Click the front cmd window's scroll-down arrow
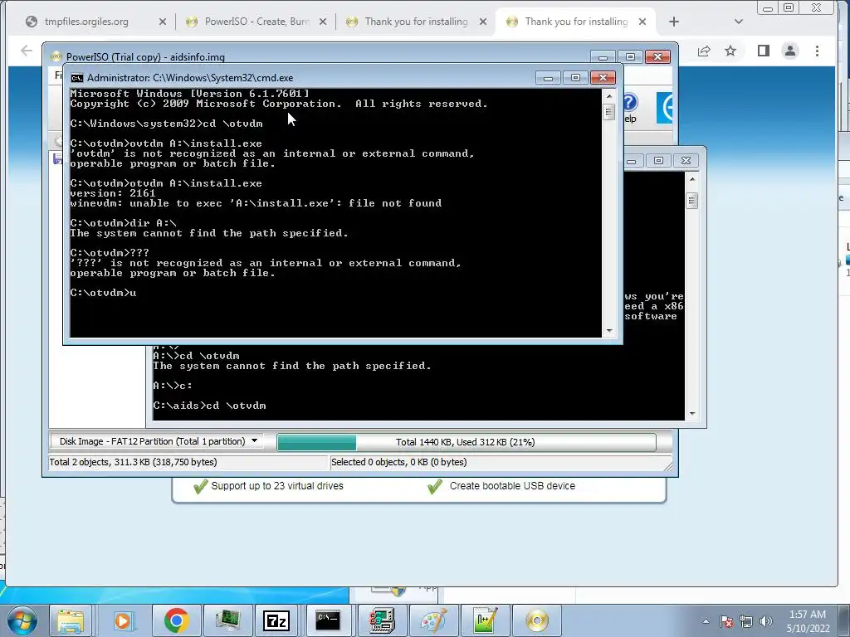 point(609,331)
